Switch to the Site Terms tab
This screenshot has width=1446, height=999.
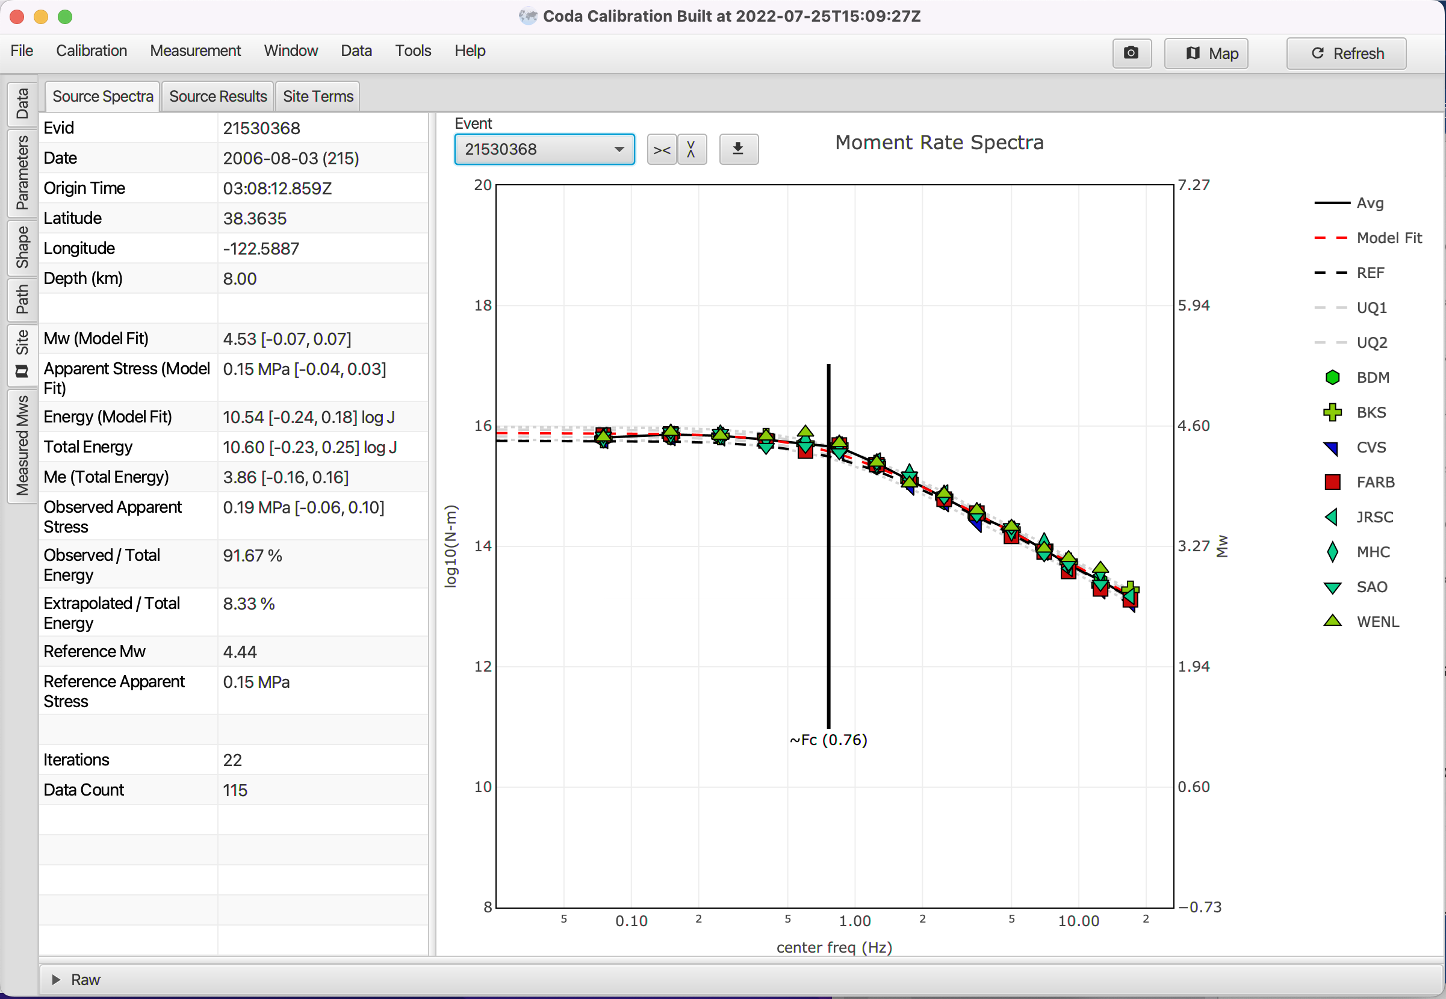(318, 96)
